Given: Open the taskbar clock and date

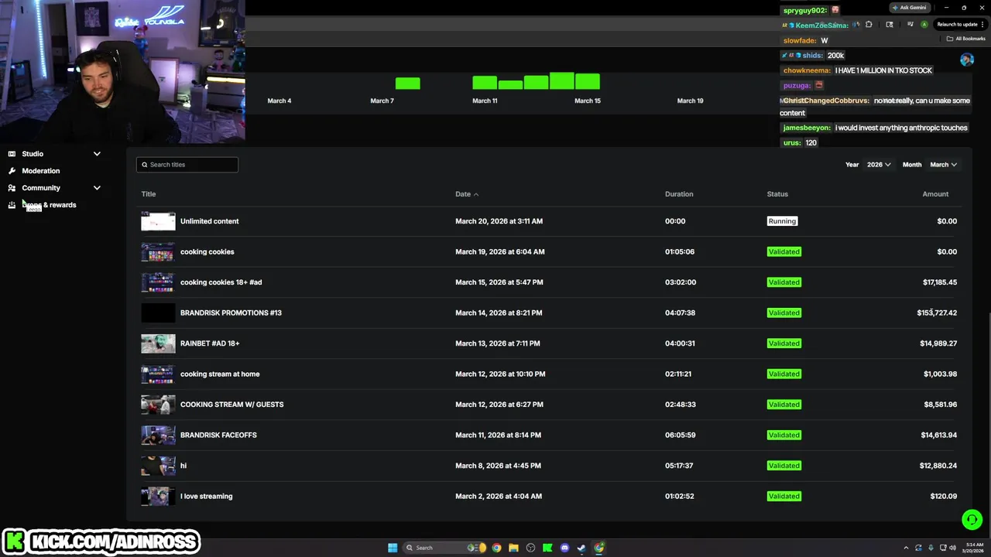Looking at the screenshot, I should coord(975,548).
